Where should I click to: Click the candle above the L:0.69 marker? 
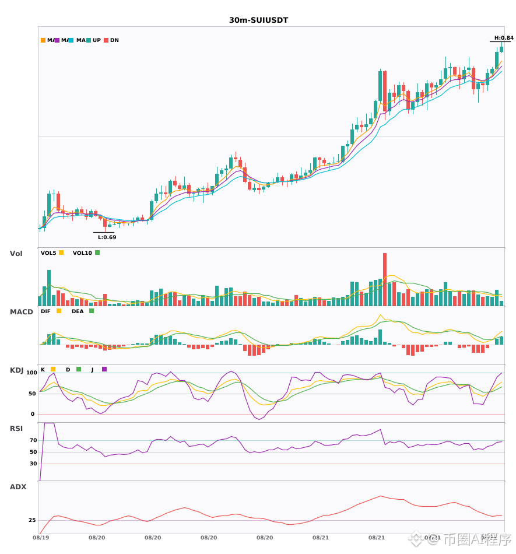105,223
